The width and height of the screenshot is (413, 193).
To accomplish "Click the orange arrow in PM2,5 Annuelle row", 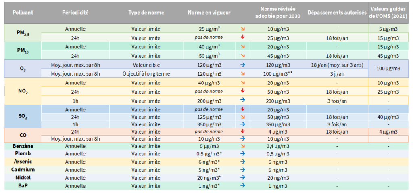I will coord(243,29).
